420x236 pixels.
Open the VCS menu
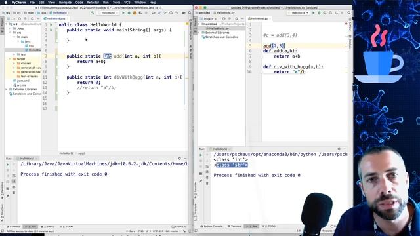[127, 3]
